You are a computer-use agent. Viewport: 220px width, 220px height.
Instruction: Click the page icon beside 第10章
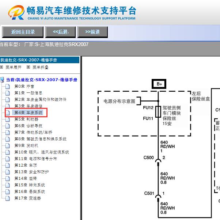coord(8,152)
